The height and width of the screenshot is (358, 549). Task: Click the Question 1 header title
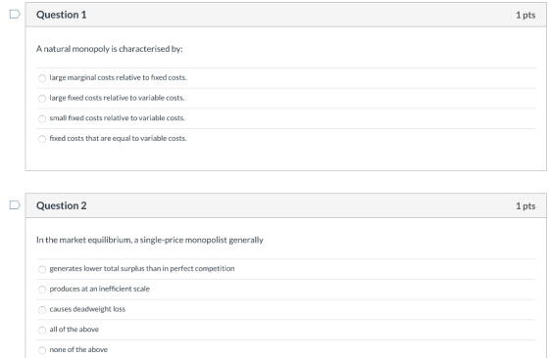[61, 15]
